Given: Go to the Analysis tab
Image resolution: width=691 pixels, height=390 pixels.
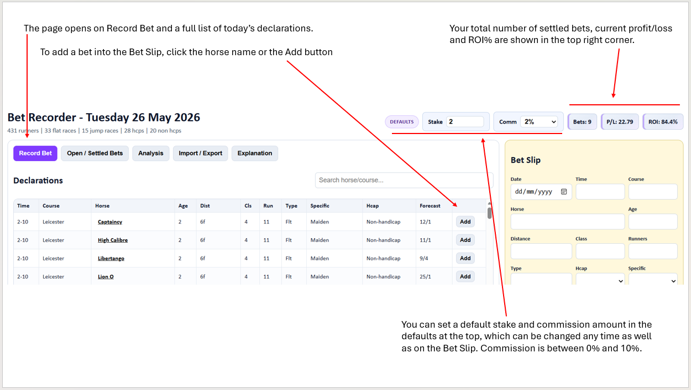Looking at the screenshot, I should point(151,153).
